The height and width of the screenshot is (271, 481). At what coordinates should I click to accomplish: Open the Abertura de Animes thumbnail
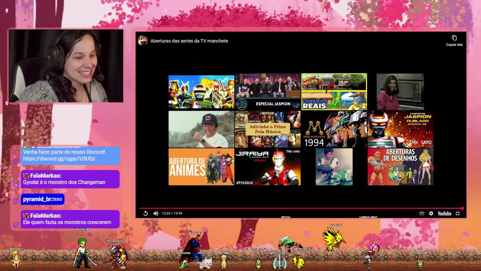click(201, 167)
